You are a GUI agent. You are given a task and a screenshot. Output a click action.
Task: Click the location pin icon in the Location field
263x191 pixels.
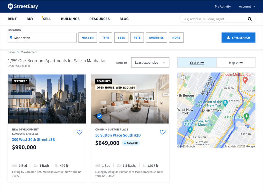point(11,38)
